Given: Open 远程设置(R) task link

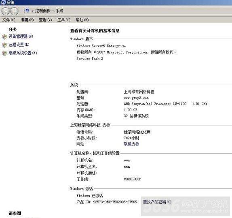Looking at the screenshot, I should (19, 45).
